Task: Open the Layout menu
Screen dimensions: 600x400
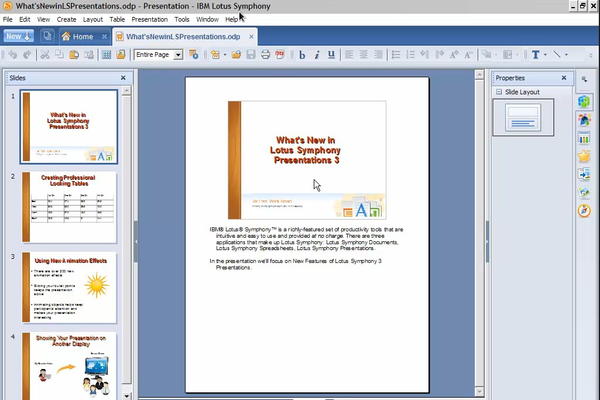Action: pyautogui.click(x=93, y=19)
